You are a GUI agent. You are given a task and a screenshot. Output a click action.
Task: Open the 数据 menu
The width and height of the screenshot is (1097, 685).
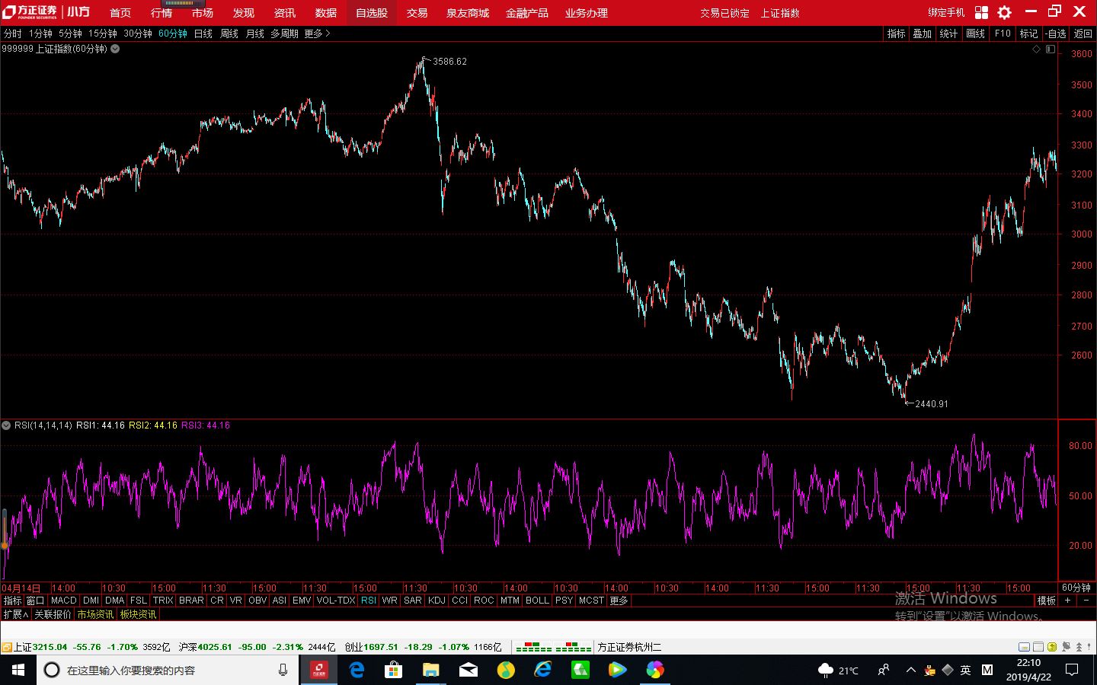[x=326, y=13]
